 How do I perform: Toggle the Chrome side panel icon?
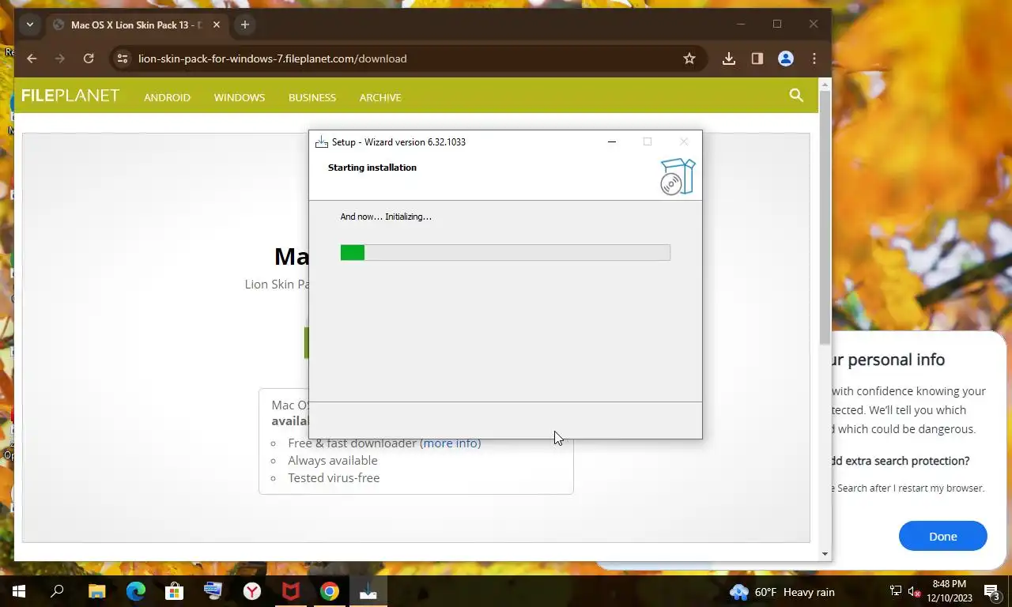click(x=757, y=58)
